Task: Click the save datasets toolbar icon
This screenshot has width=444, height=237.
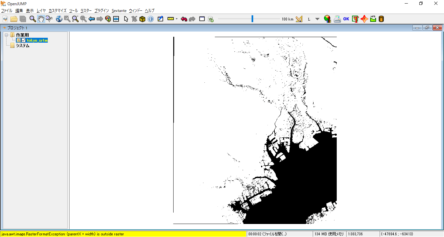Action: pos(23,19)
